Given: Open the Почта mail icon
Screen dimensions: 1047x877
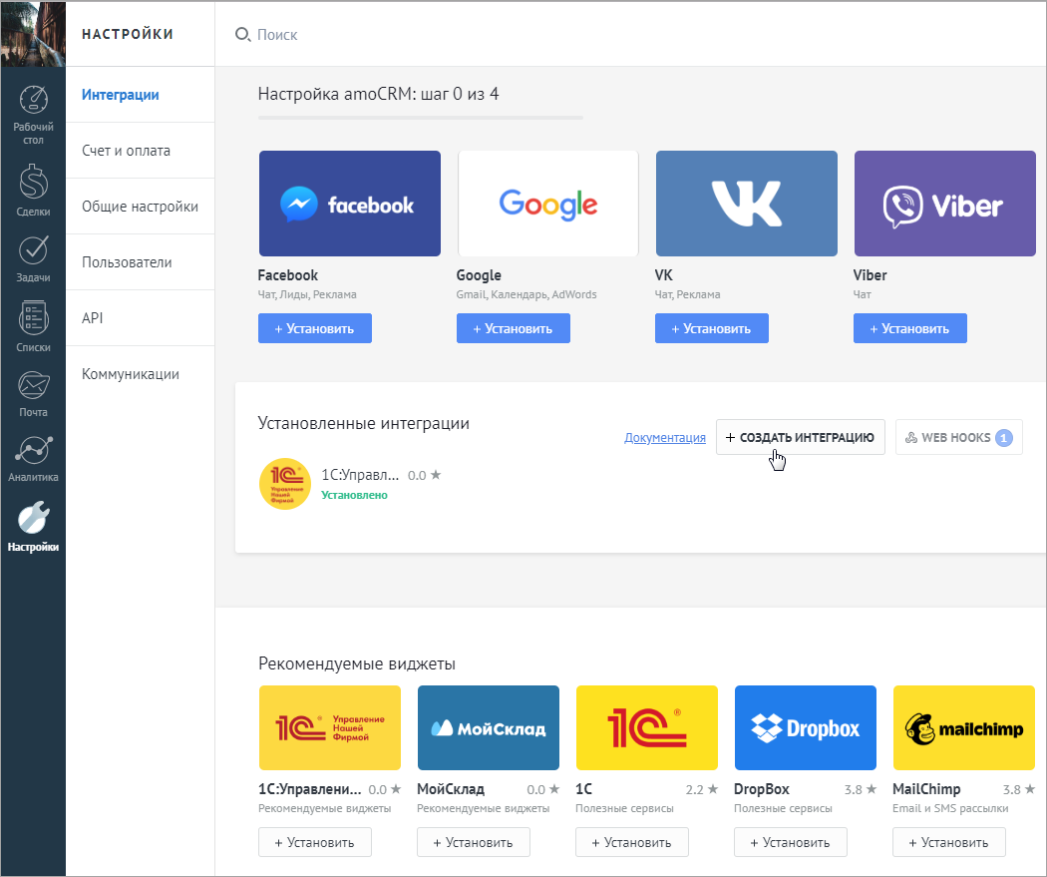Looking at the screenshot, I should pos(34,386).
